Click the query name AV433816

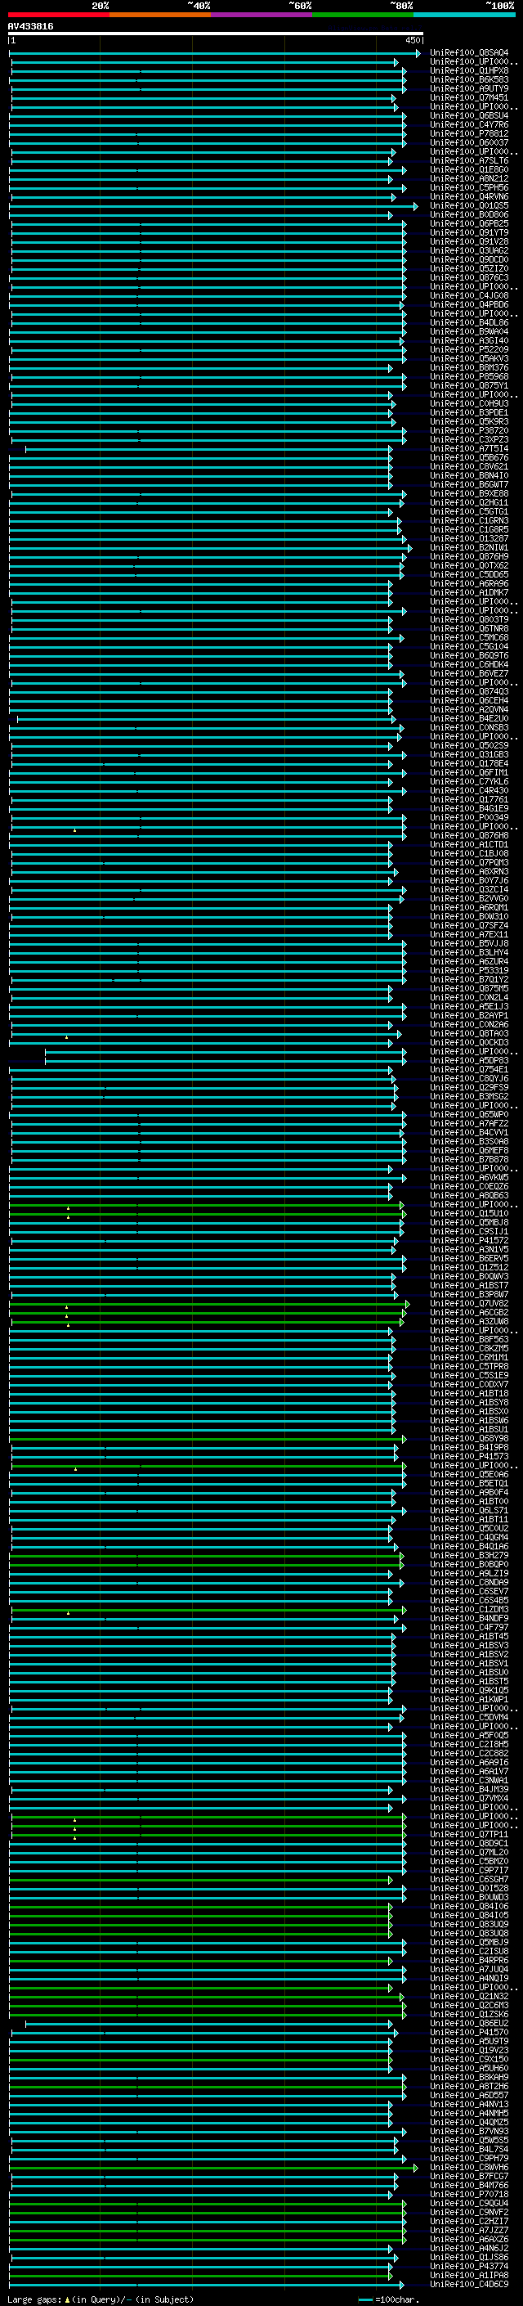[x=30, y=26]
